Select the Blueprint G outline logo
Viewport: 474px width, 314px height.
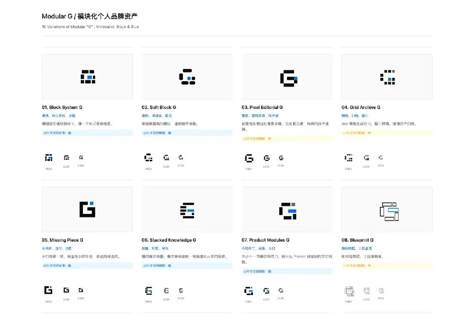pos(389,211)
